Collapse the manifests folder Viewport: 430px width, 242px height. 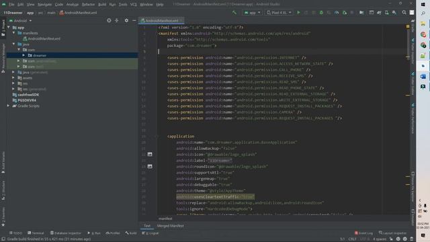click(13, 33)
